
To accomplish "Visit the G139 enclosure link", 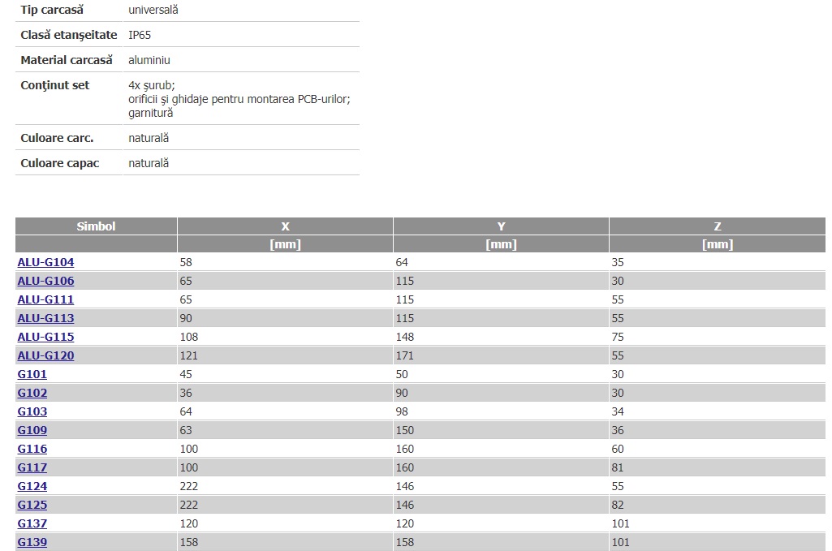I will coord(32,542).
